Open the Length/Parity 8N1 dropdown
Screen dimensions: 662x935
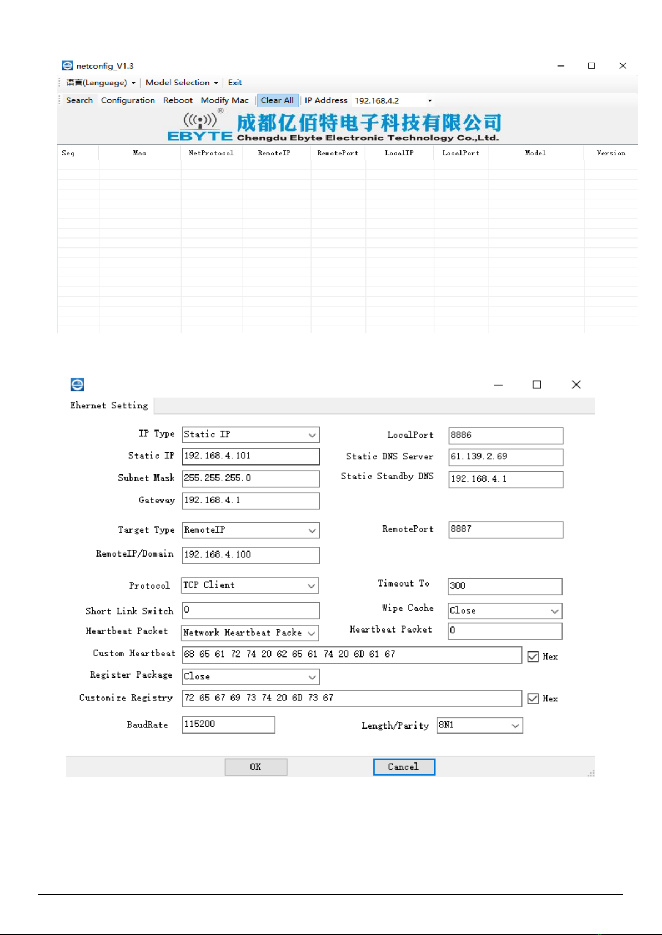tap(515, 726)
